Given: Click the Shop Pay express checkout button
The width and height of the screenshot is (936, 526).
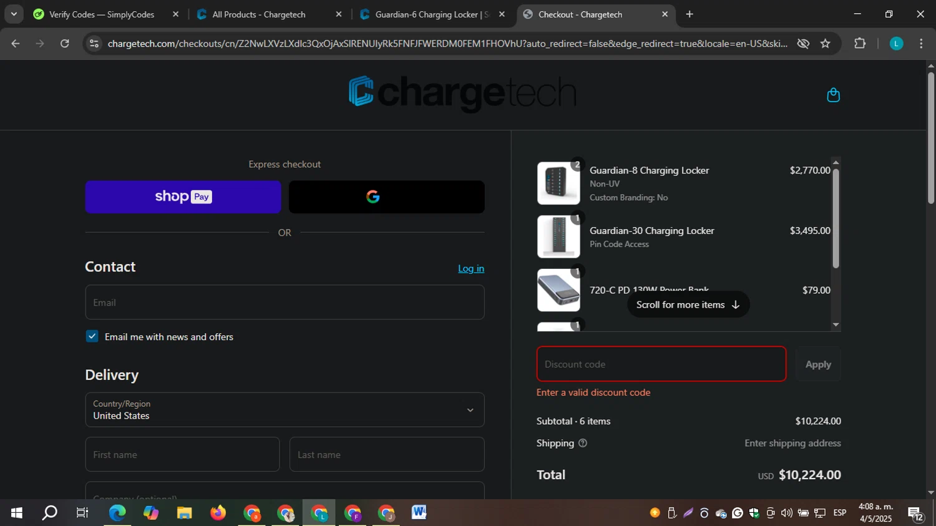Looking at the screenshot, I should pyautogui.click(x=183, y=197).
